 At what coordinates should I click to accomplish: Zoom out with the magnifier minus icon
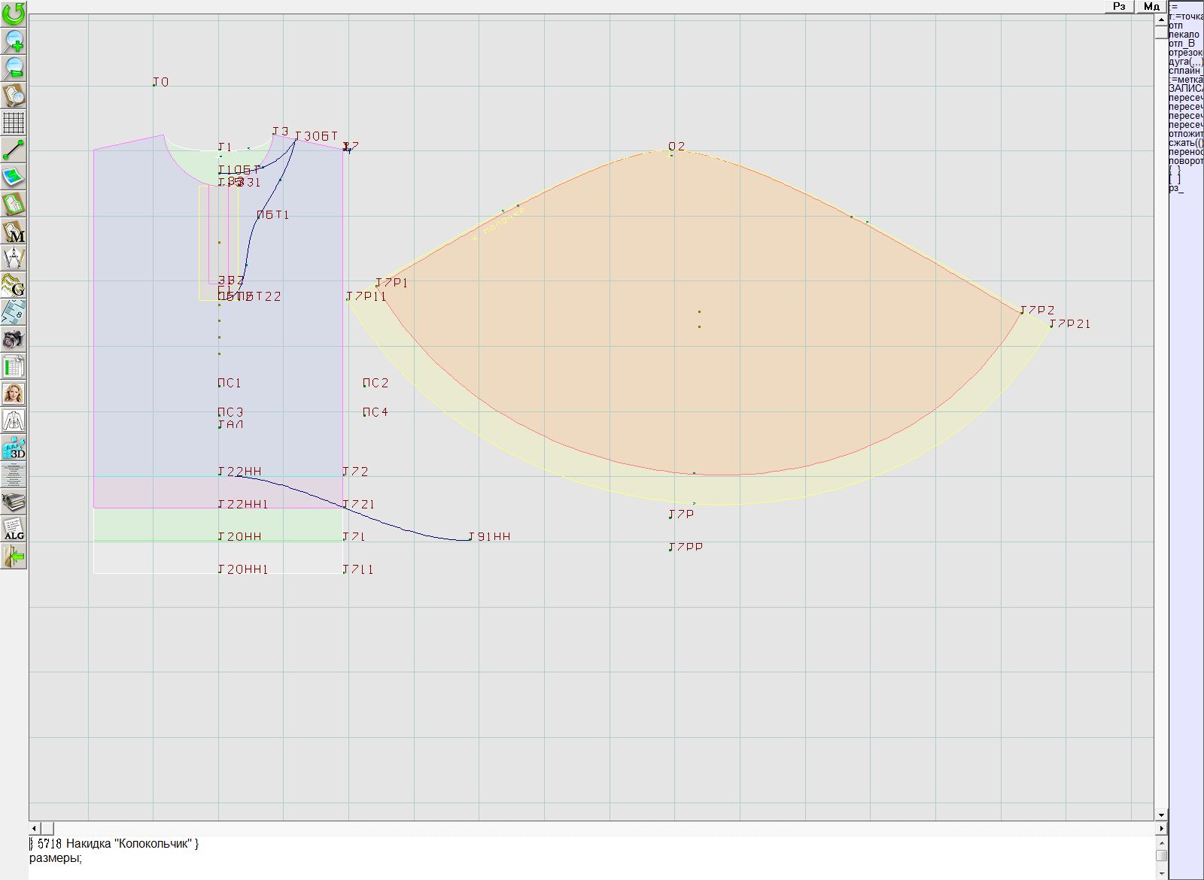pyautogui.click(x=14, y=68)
